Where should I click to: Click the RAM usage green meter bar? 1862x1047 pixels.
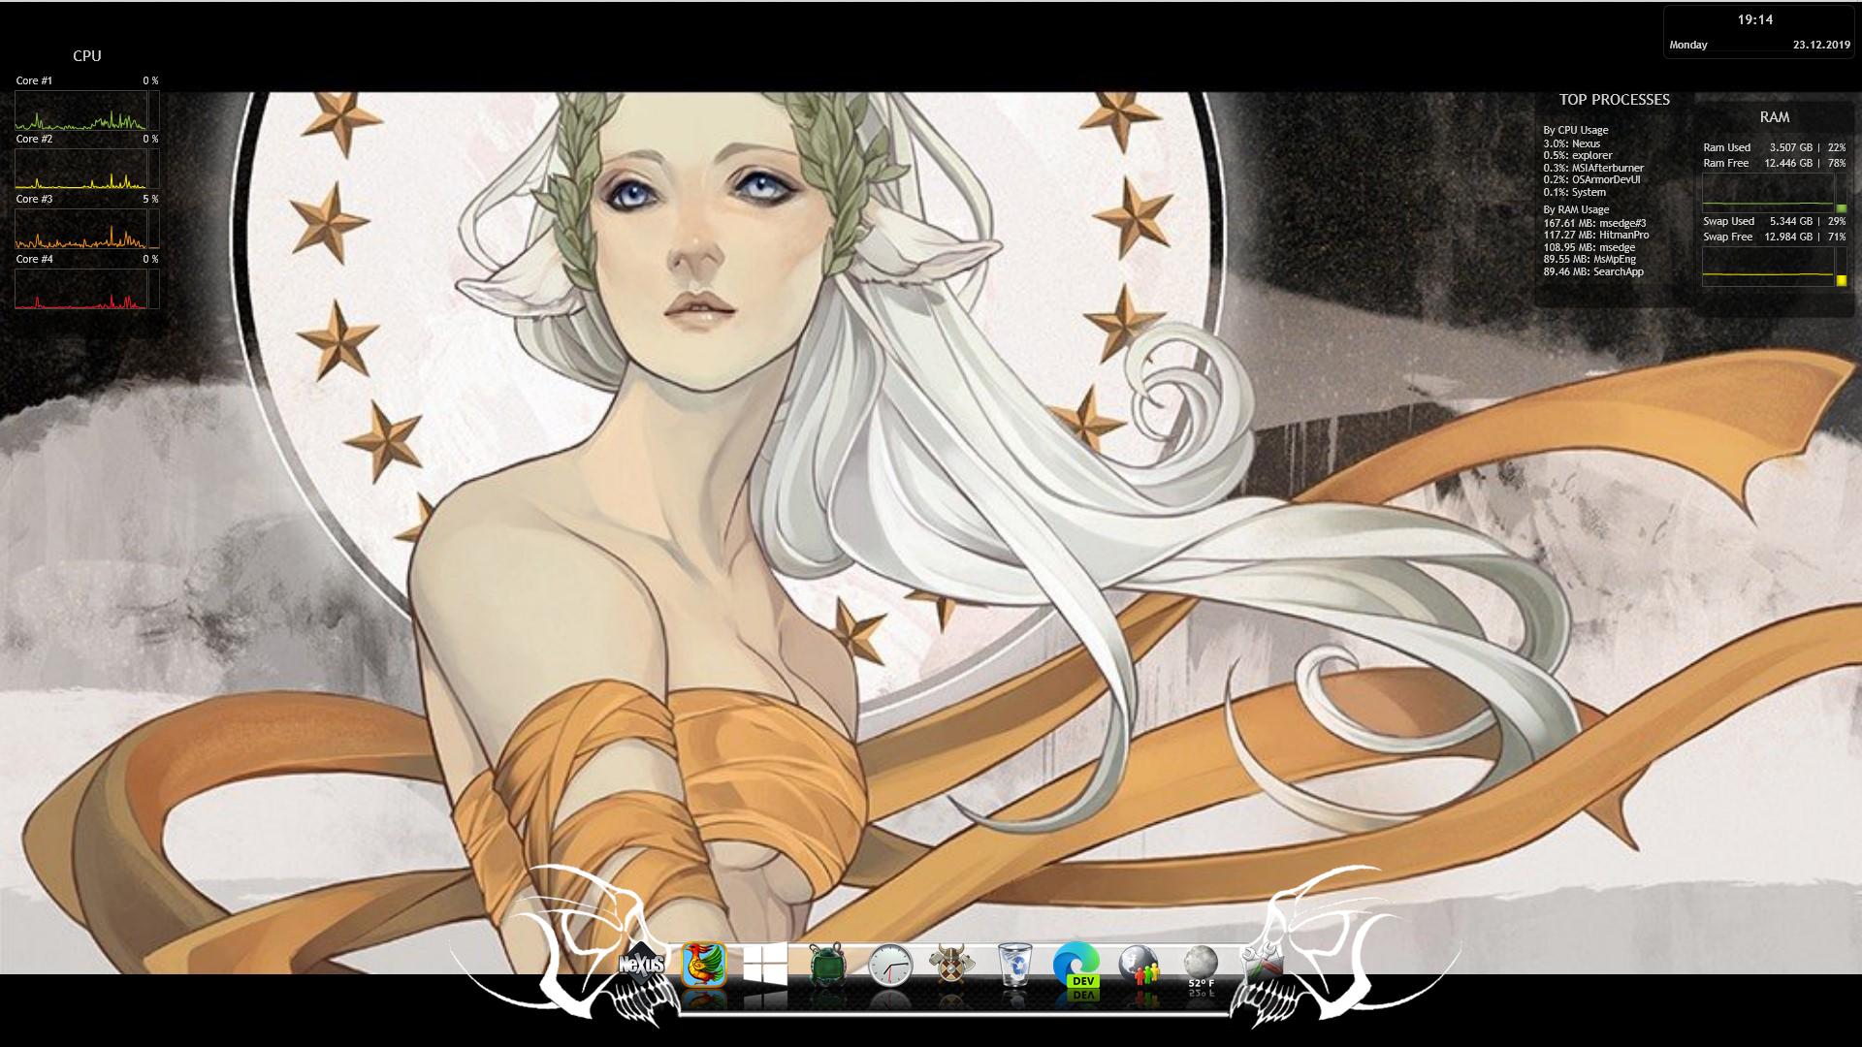pyautogui.click(x=1841, y=208)
